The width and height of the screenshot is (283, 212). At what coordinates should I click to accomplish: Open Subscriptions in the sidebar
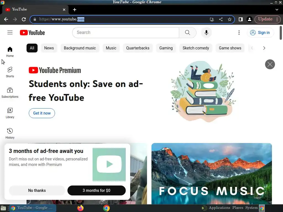(x=10, y=93)
